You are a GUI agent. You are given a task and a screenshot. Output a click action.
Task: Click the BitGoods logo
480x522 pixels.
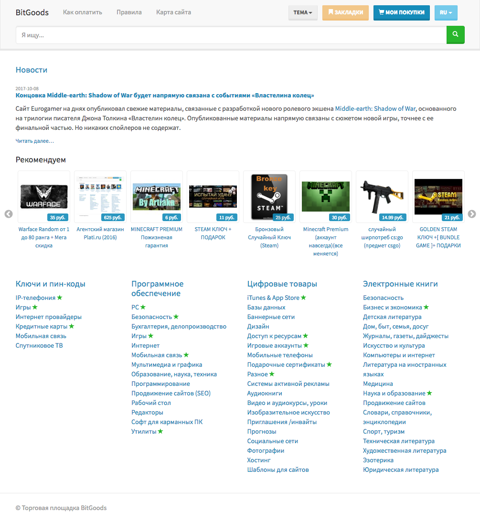tap(32, 12)
